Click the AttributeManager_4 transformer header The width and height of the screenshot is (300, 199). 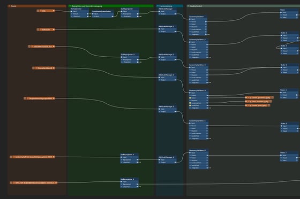[x=167, y=75]
